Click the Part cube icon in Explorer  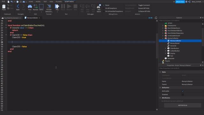point(169,56)
